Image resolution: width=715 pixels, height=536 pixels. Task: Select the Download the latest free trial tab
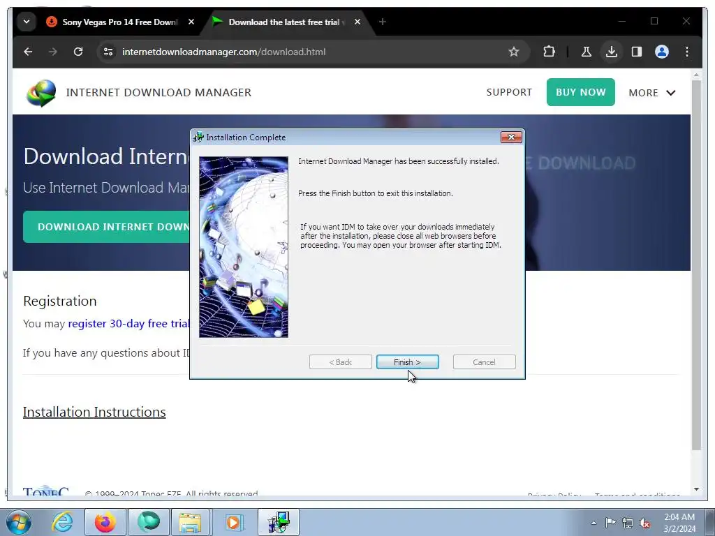point(286,22)
